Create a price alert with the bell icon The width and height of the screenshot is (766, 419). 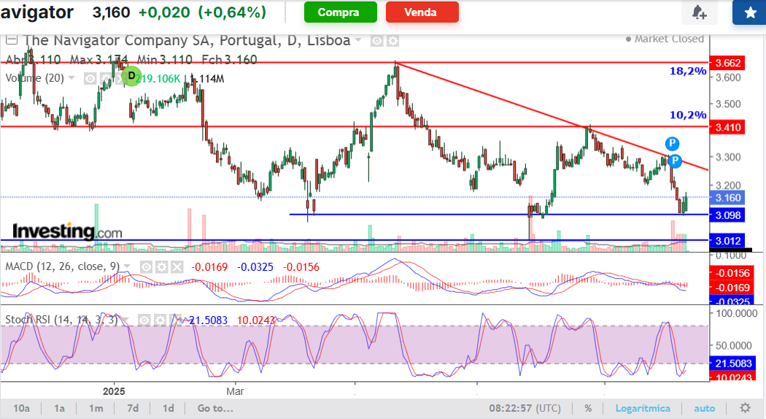700,12
